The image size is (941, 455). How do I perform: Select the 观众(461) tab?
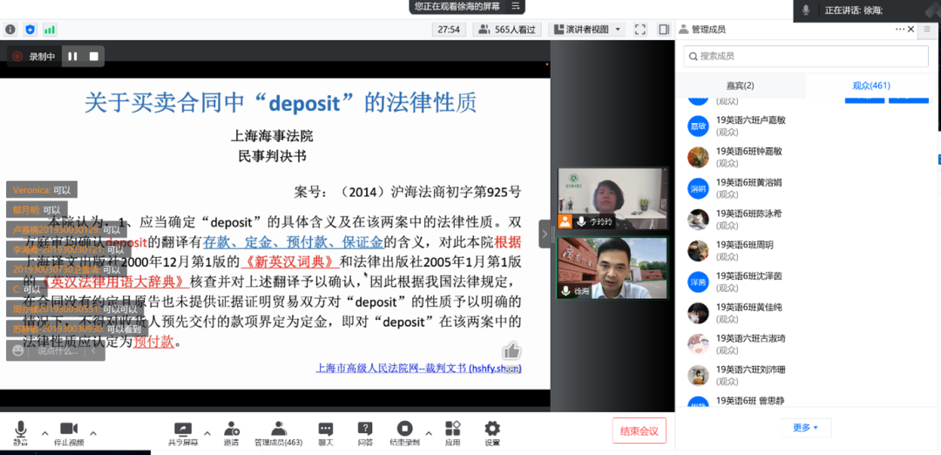[x=870, y=85]
